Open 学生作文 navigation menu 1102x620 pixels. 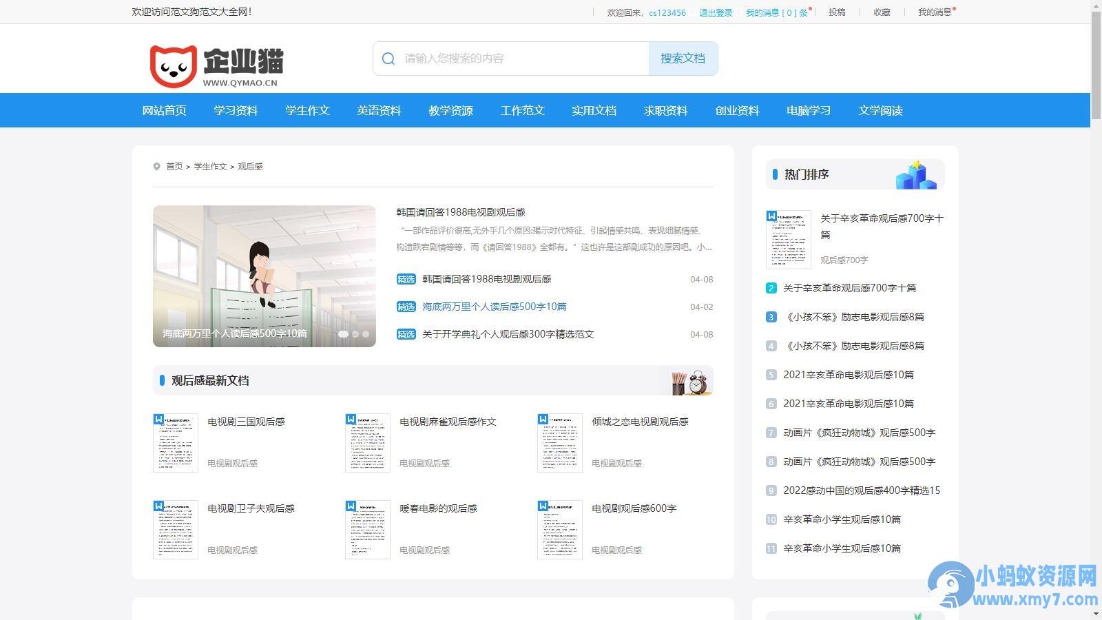pyautogui.click(x=308, y=110)
